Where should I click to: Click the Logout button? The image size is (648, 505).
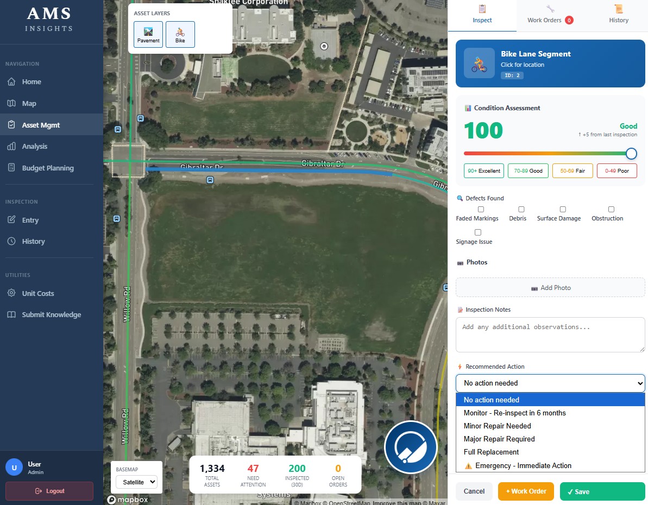tap(49, 491)
